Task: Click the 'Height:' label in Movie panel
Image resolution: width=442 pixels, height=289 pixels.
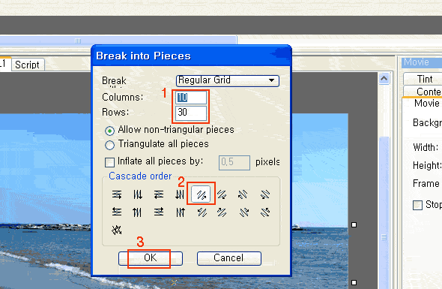Action: [x=427, y=165]
